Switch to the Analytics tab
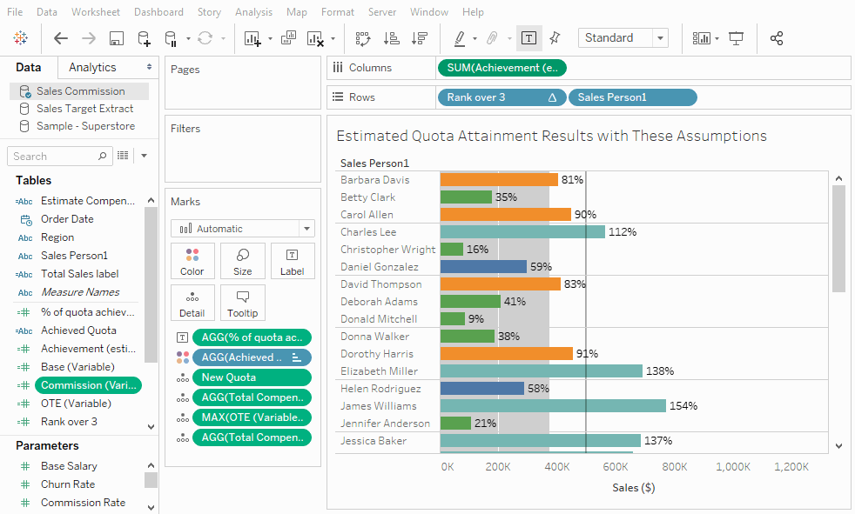 (92, 68)
